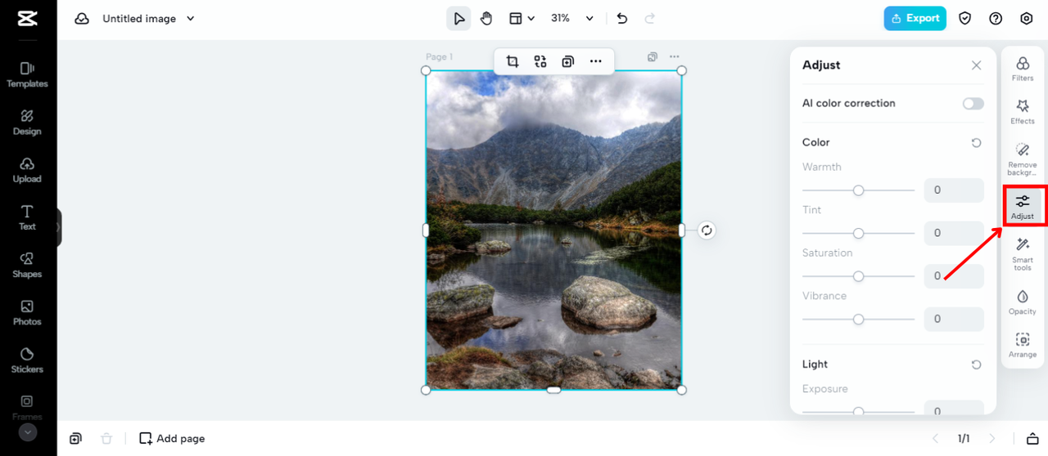
Task: Open the Upload sidebar panel
Action: 27,170
